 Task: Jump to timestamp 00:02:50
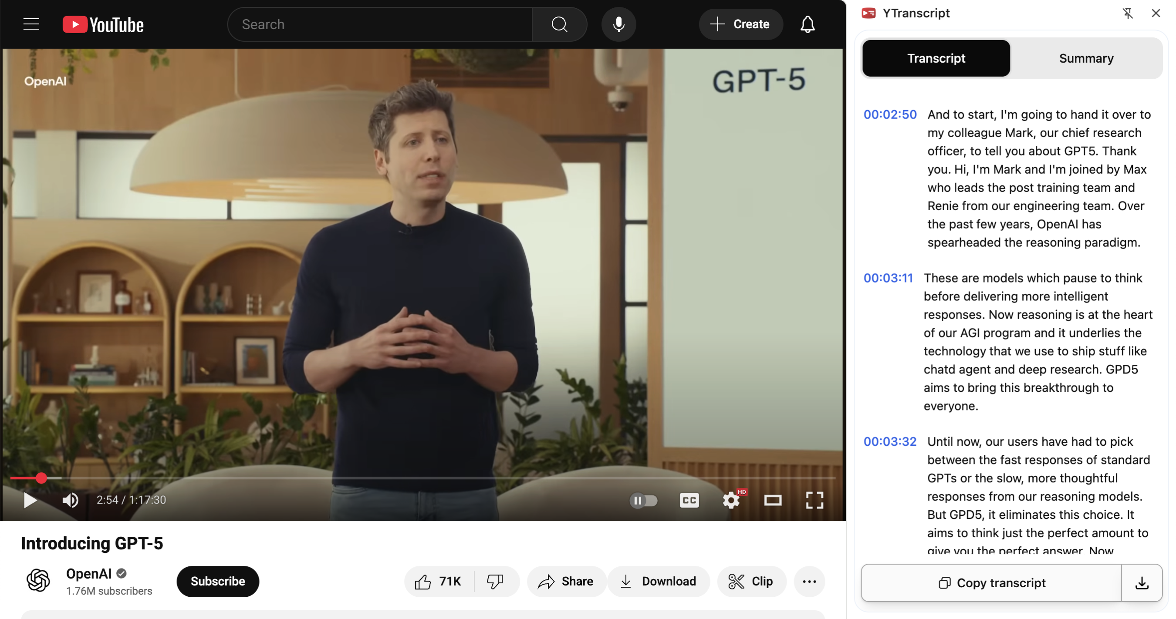tap(890, 114)
